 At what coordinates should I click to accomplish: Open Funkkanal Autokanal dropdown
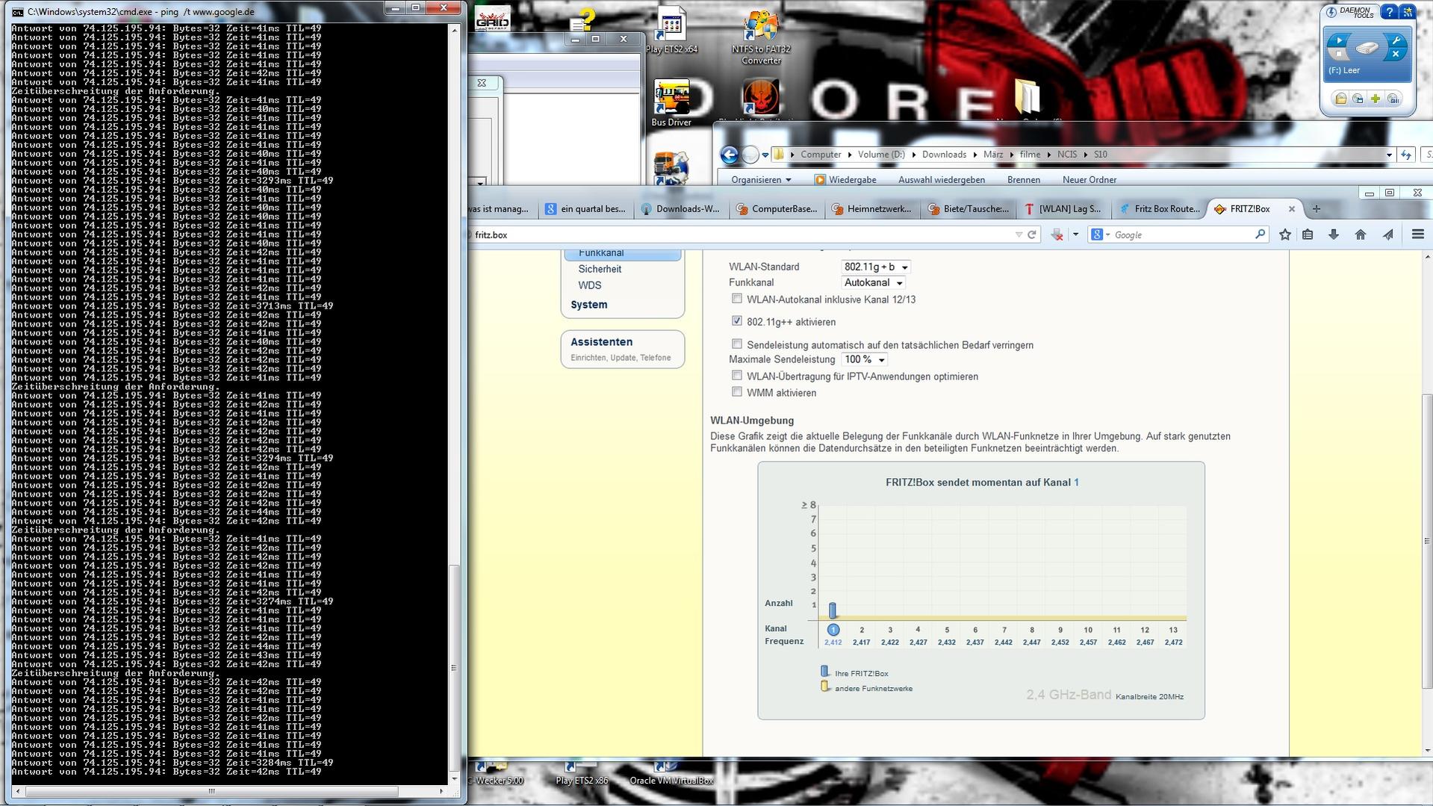tap(873, 282)
